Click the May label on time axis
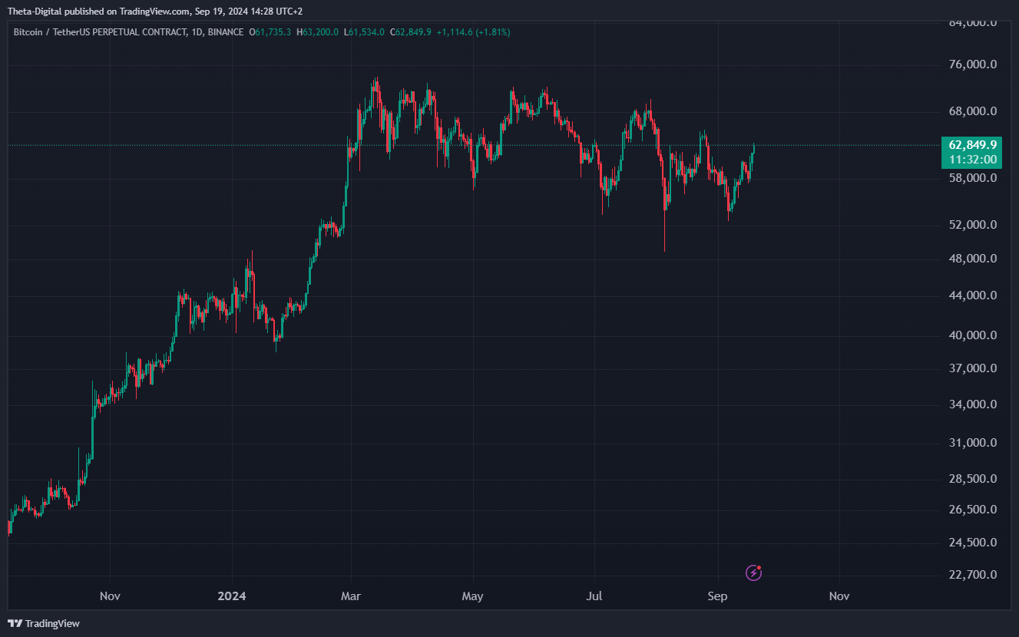Screen dimensions: 1019x637 (473, 596)
